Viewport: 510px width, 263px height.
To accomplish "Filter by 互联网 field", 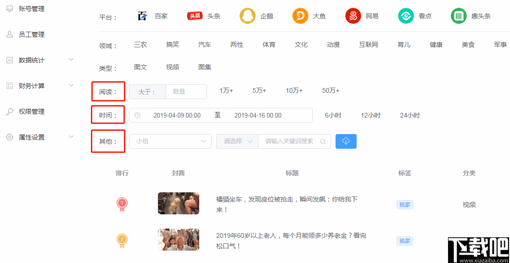I will pos(369,45).
